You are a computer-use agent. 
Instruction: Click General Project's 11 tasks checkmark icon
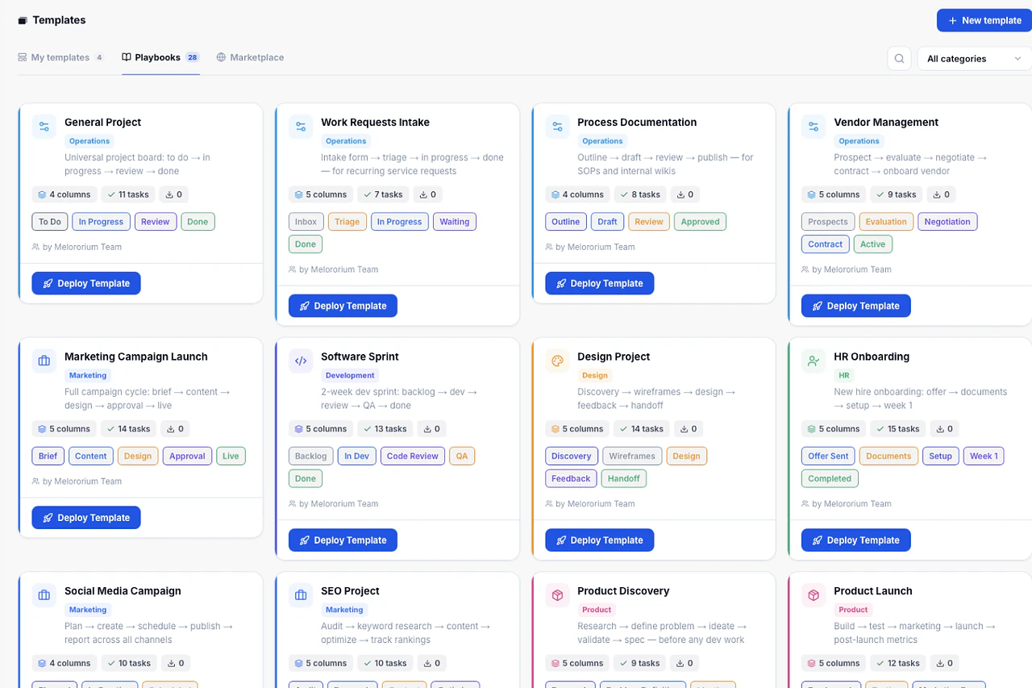click(x=111, y=194)
